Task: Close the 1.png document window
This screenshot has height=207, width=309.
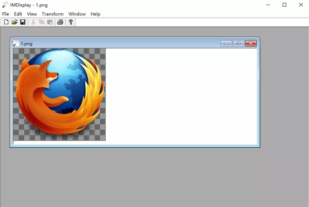Action: (251, 43)
